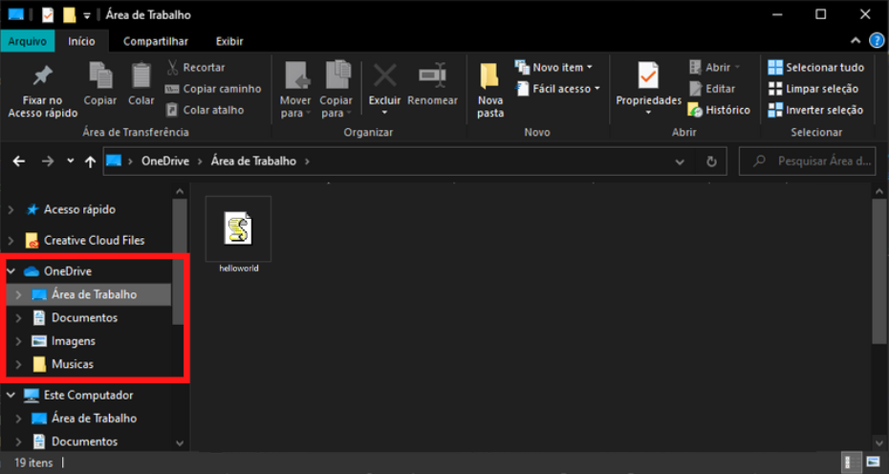Click navigation pane scrollbar down arrow

pyautogui.click(x=180, y=443)
